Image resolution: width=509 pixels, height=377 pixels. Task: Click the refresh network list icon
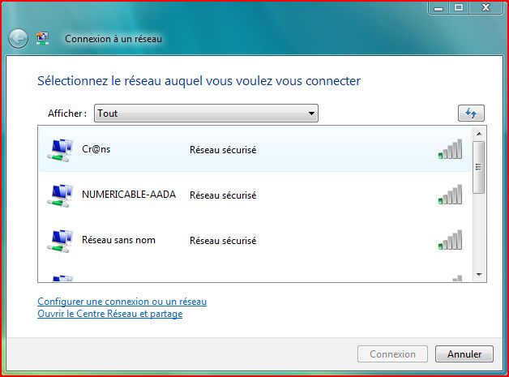[x=471, y=113]
